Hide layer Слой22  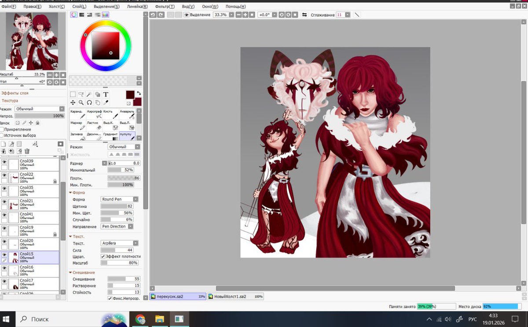(x=4, y=175)
